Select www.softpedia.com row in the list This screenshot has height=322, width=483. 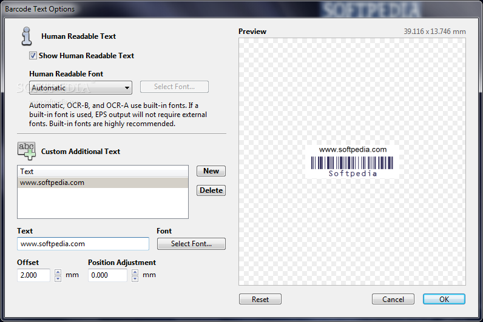pos(103,183)
